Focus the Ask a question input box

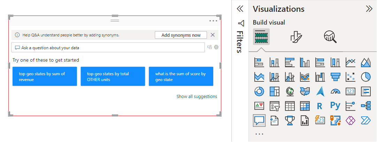(108, 47)
